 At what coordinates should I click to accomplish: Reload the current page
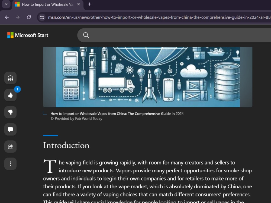(29, 17)
